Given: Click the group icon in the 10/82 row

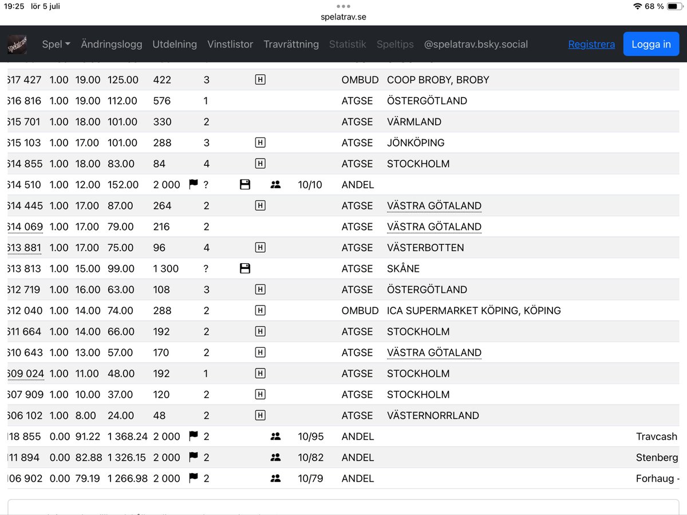Looking at the screenshot, I should tap(275, 458).
